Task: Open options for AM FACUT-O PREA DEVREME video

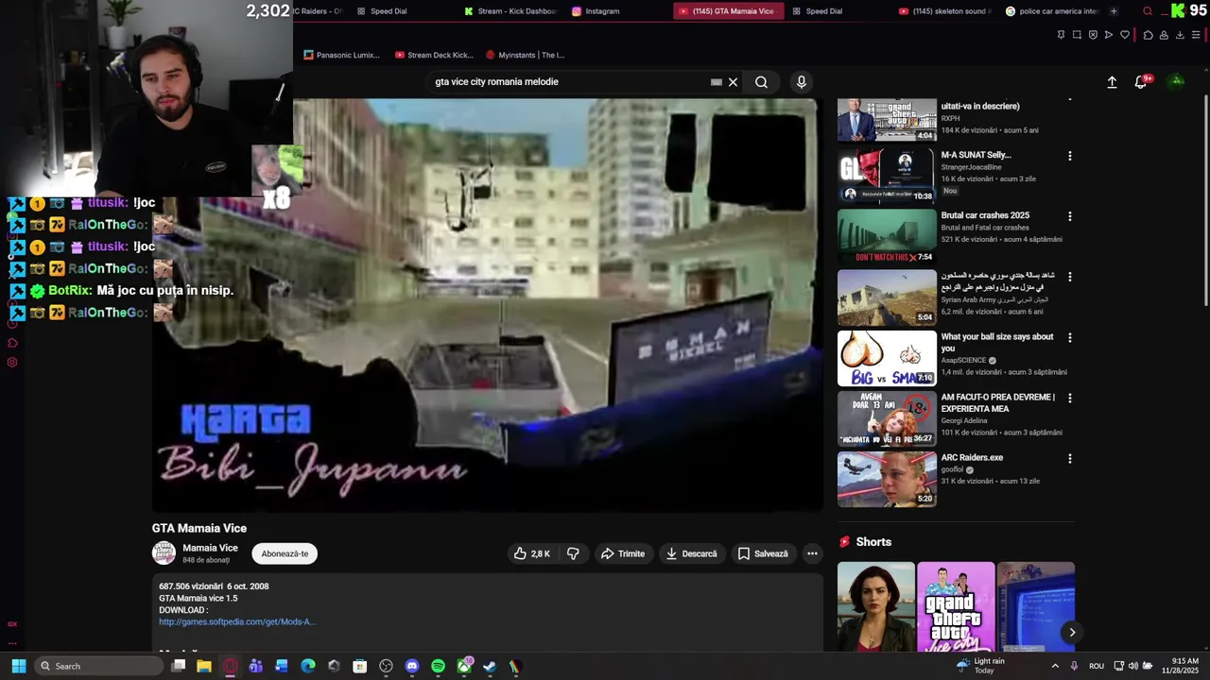Action: point(1070,399)
